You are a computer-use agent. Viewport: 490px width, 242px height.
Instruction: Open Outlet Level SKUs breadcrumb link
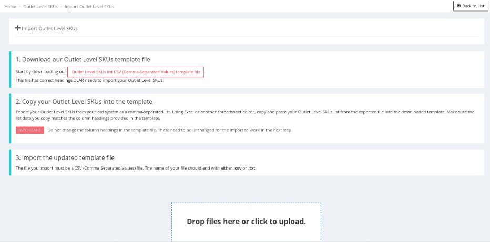40,7
